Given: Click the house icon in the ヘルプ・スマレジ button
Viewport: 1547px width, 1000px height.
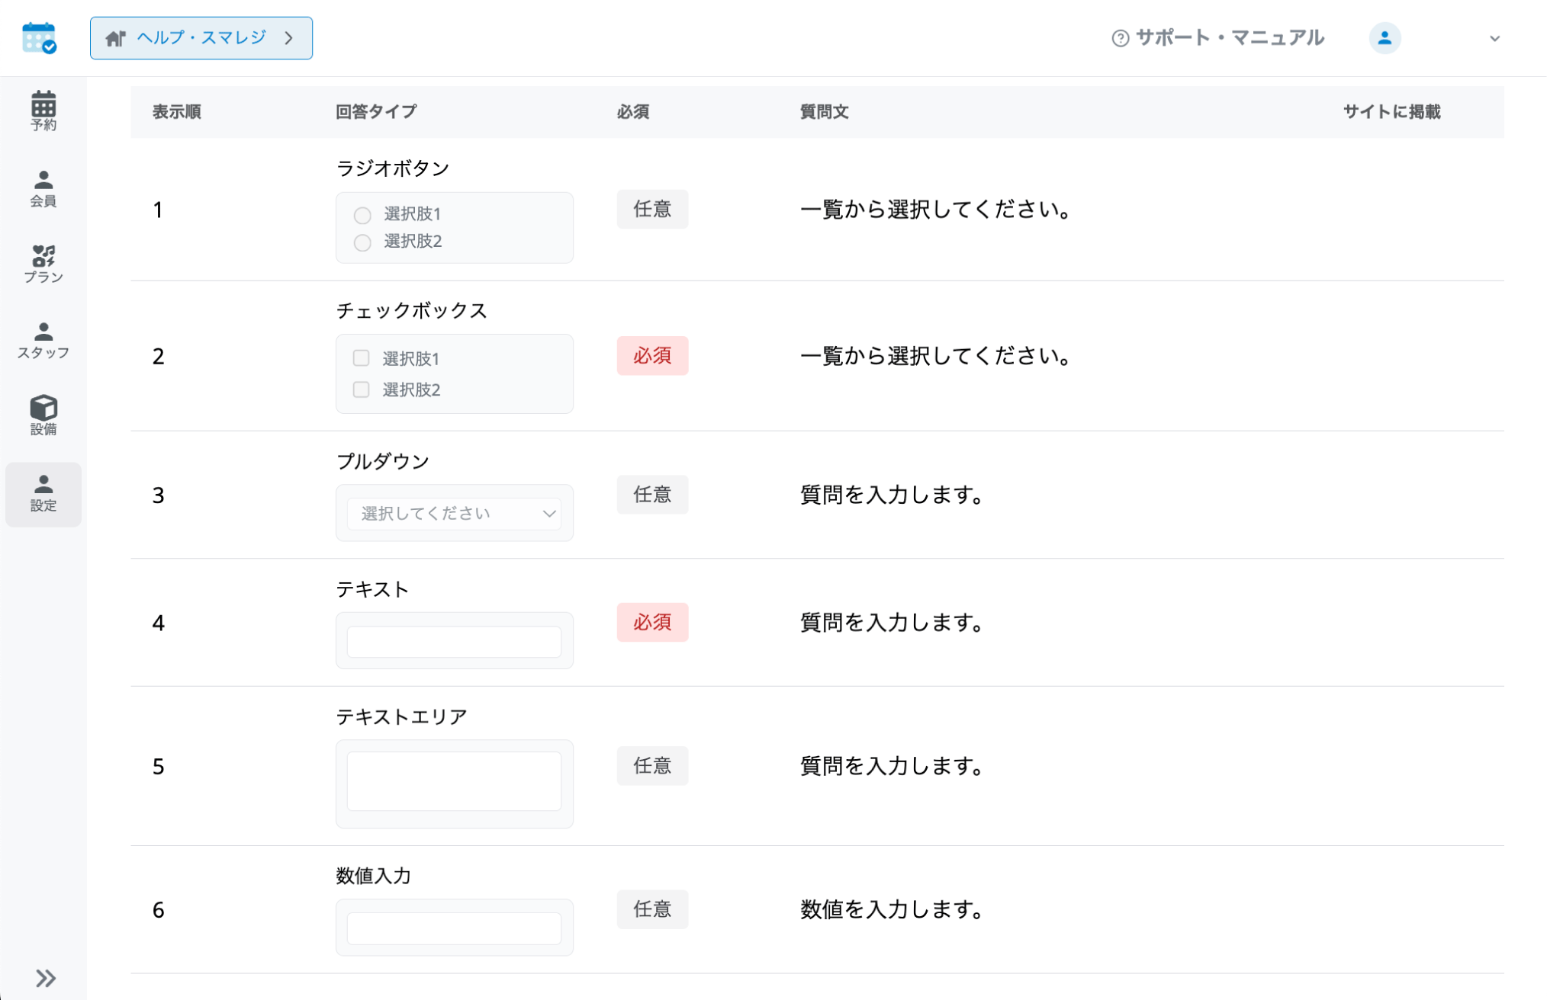Looking at the screenshot, I should [115, 38].
